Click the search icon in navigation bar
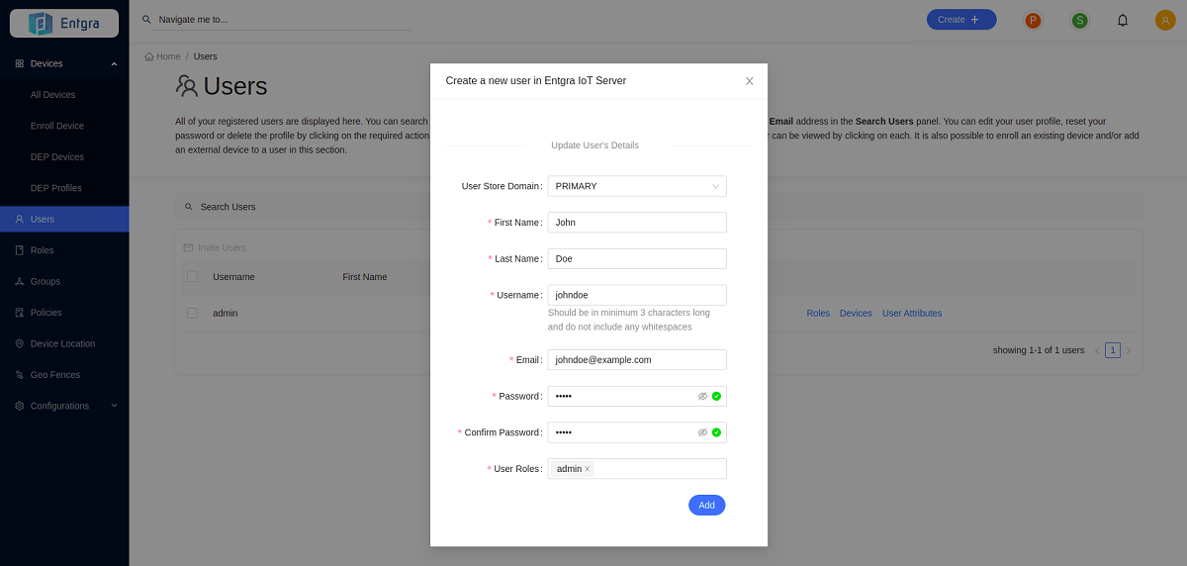Image resolution: width=1187 pixels, height=566 pixels. coord(146,20)
